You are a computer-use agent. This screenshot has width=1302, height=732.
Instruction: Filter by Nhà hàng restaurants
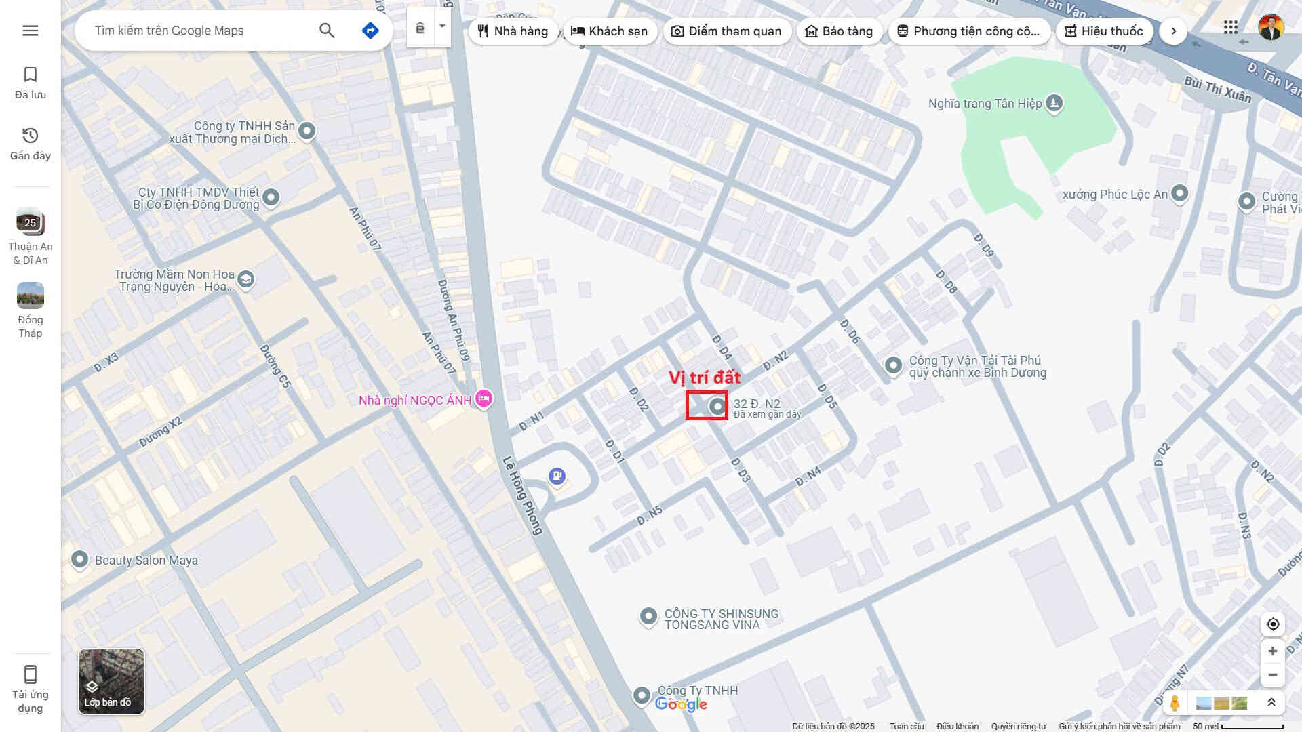513,31
